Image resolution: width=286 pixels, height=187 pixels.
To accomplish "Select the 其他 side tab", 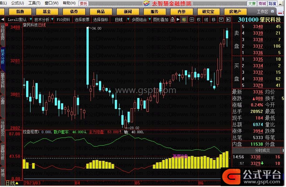I will click(x=2, y=173).
